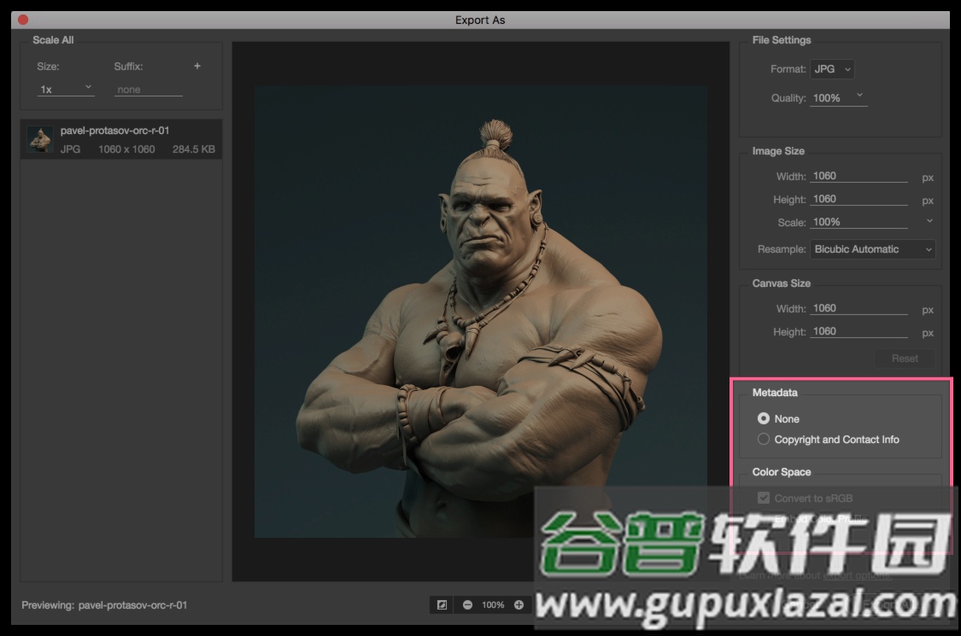This screenshot has height=636, width=961.
Task: Toggle the Convert to sRGB checkbox
Action: [764, 498]
